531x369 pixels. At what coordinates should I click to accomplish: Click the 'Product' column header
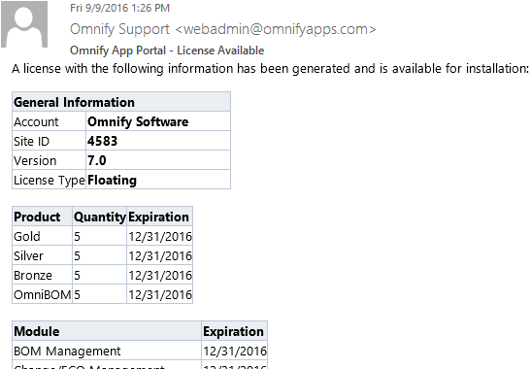42,217
